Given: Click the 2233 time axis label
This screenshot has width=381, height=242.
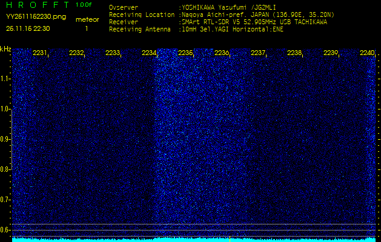Looking at the screenshot, I should point(113,53).
